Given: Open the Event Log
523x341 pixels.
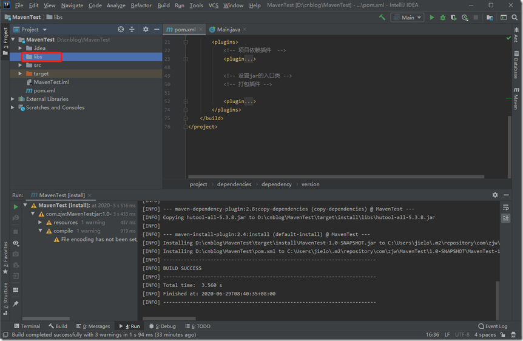Looking at the screenshot, I should (x=493, y=326).
